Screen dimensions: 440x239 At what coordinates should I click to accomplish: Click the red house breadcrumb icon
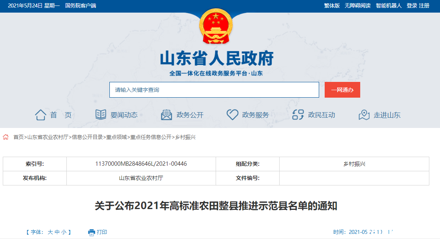[6, 137]
